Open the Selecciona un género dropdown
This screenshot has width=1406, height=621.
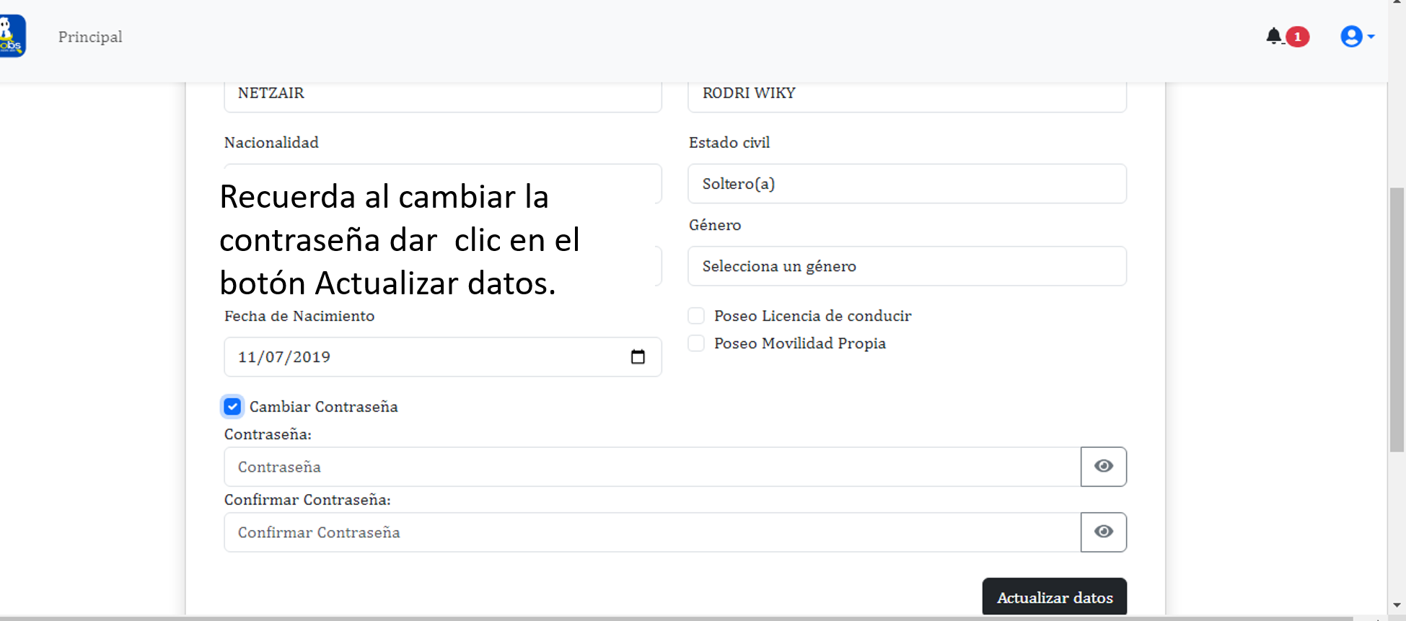point(907,266)
